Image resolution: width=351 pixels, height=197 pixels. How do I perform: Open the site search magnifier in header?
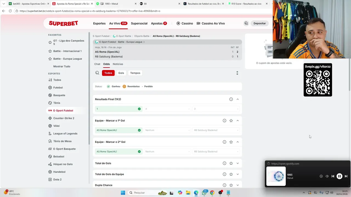click(246, 24)
